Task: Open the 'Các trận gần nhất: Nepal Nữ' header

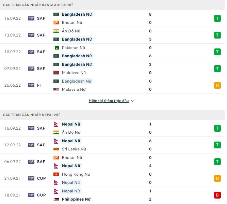Action: tap(31, 115)
